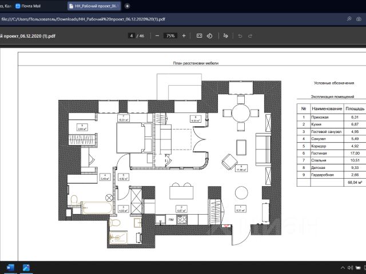Click Гостевой санузел table entry
The height and width of the screenshot is (274, 366).
[327, 132]
